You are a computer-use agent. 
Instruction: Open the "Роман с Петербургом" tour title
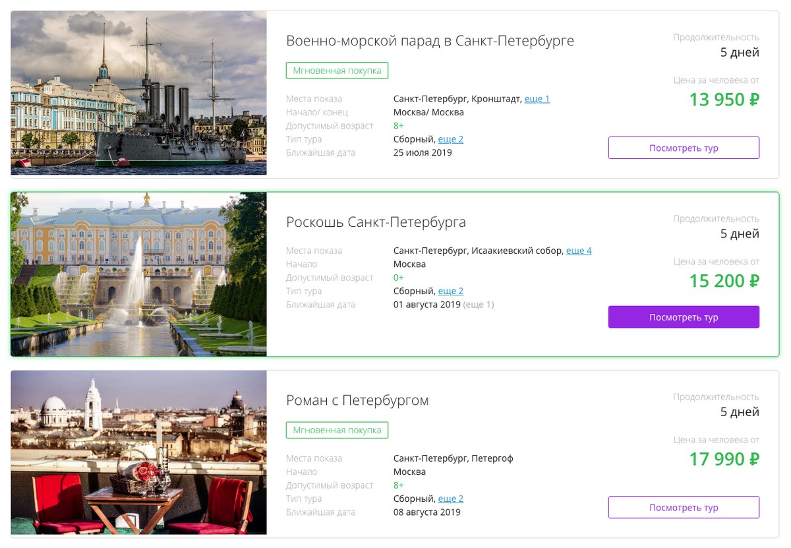[x=357, y=400]
